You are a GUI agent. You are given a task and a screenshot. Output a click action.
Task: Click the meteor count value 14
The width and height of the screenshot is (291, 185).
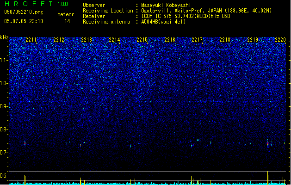tap(68, 21)
